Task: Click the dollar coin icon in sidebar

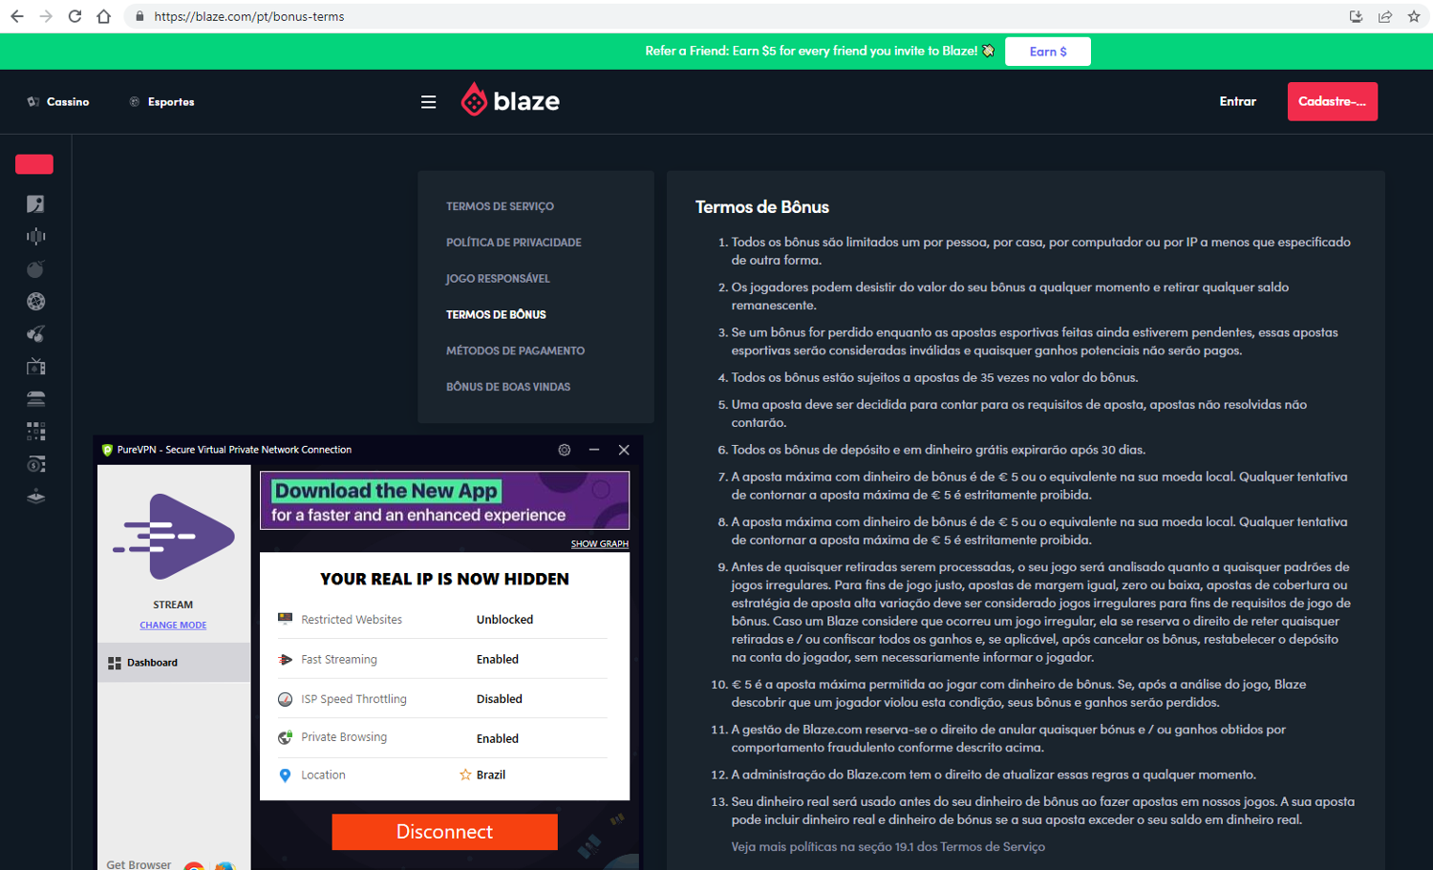Action: [35, 464]
